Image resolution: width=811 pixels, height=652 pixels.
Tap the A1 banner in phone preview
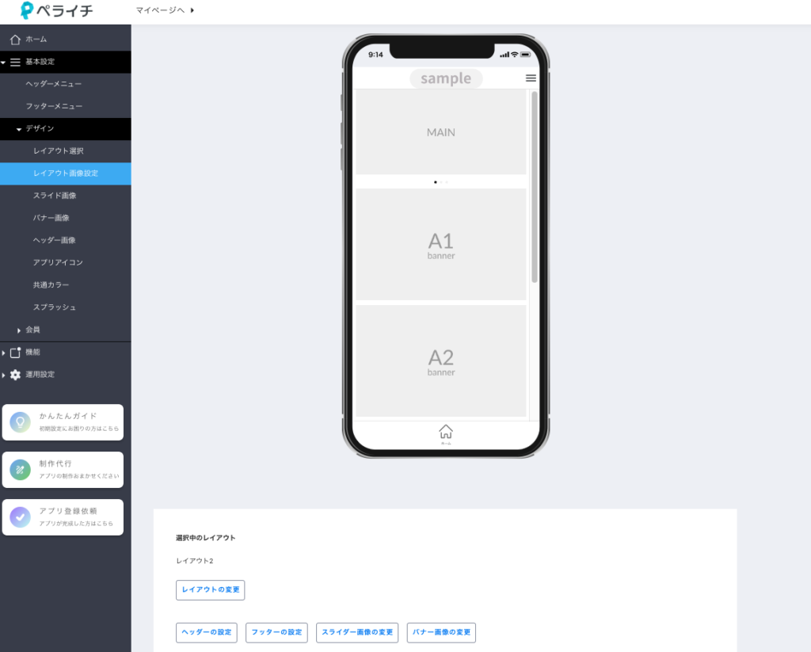(440, 244)
